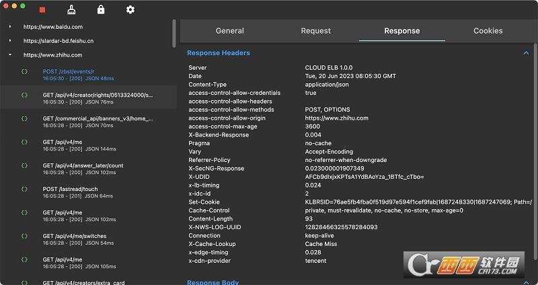538x285 pixels.
Task: Click the response panel vertical scrollbar
Action: point(535,151)
